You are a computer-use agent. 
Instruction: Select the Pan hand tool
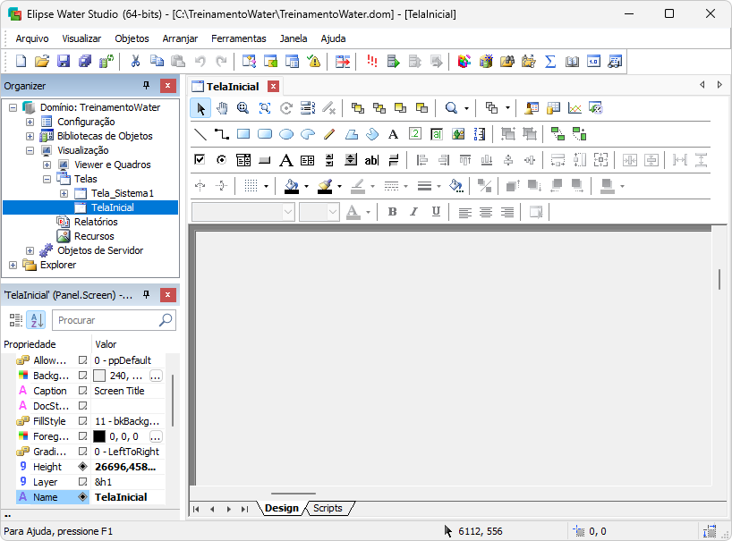point(221,108)
